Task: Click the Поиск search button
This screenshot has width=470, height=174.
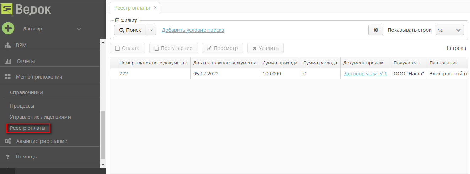Action: coord(130,30)
